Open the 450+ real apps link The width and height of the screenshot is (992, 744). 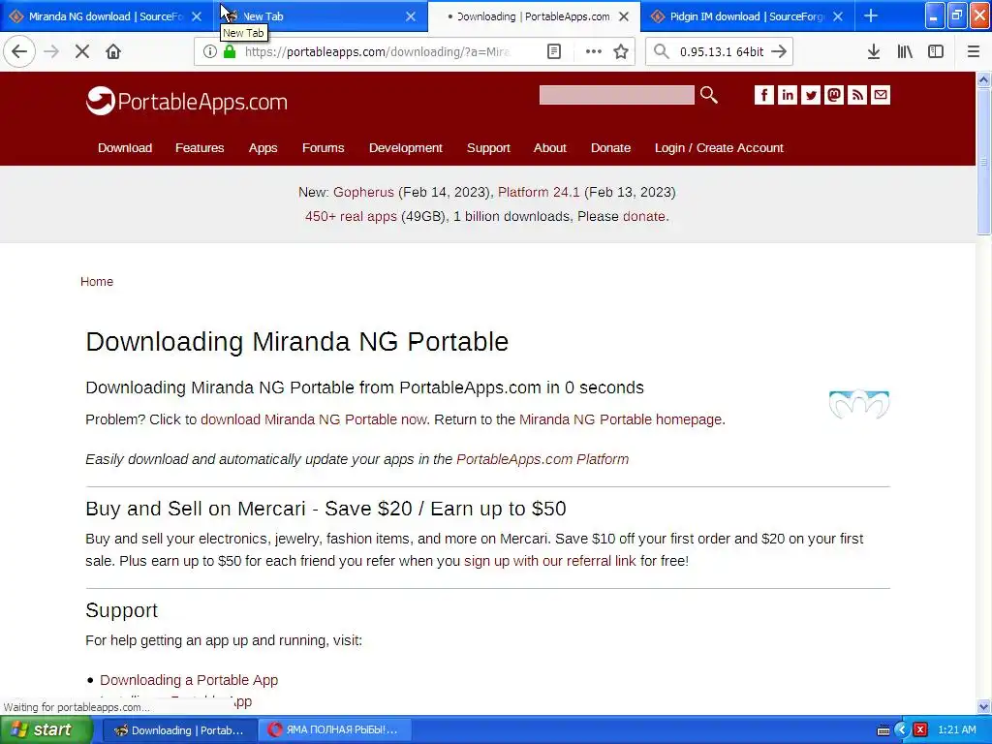tap(351, 216)
